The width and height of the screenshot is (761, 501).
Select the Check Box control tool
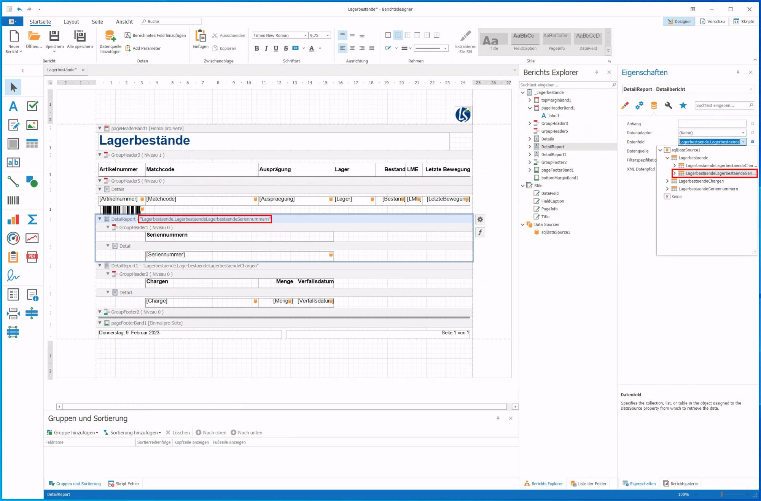[x=32, y=106]
